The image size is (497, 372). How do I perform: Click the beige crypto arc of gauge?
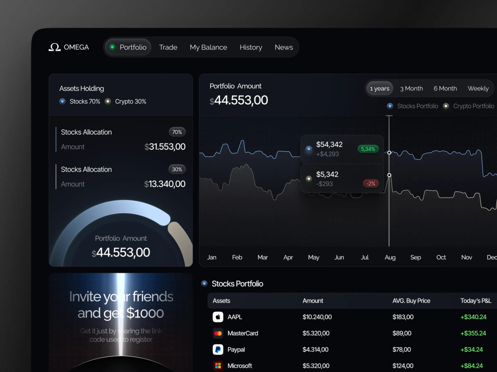181,242
